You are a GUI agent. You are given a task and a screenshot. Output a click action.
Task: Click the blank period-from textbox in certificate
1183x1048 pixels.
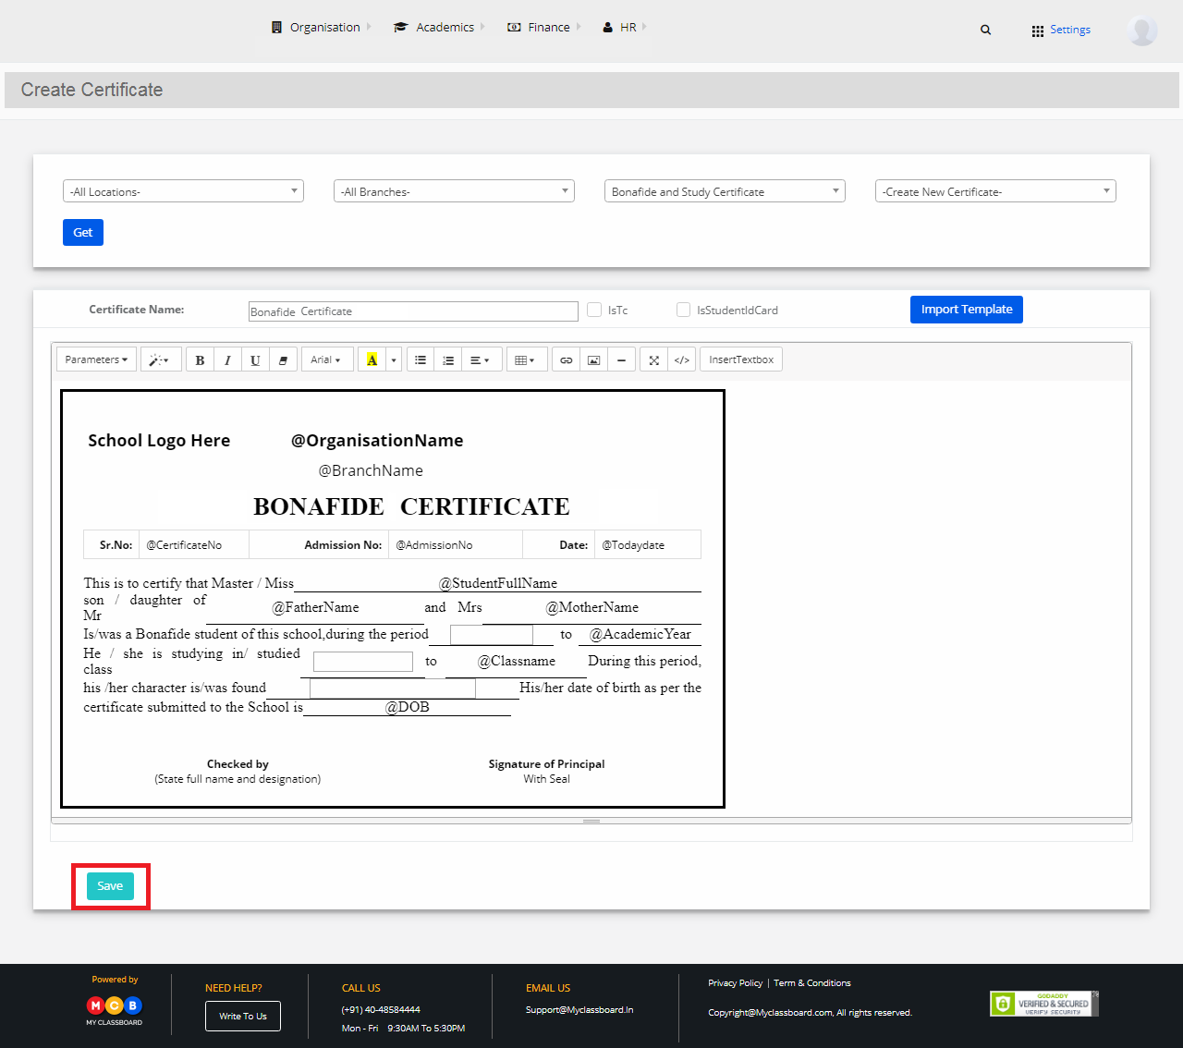tap(492, 635)
